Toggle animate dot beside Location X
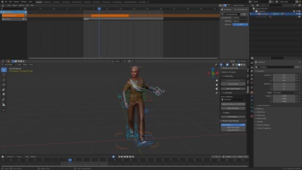The image size is (302, 170). (300, 75)
